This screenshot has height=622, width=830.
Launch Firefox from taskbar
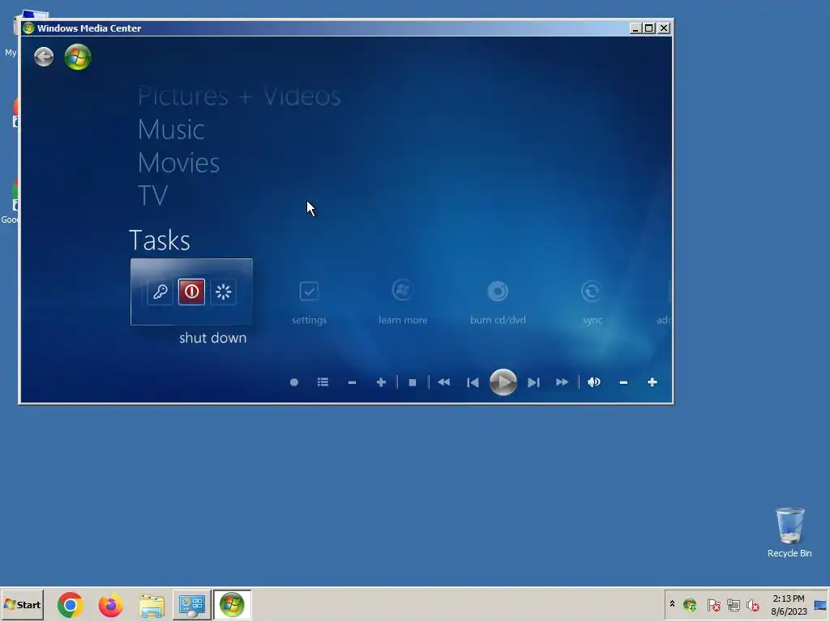pos(110,604)
